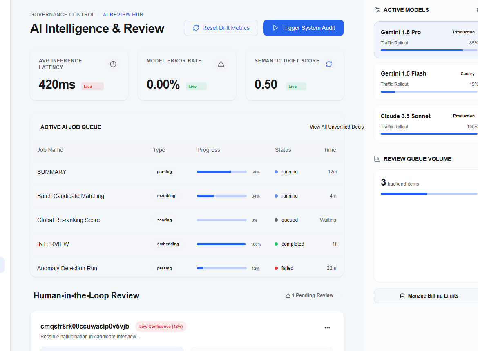Click the Live badge beside 0.00%
Viewport: 478px width, 351px height.
click(x=197, y=87)
